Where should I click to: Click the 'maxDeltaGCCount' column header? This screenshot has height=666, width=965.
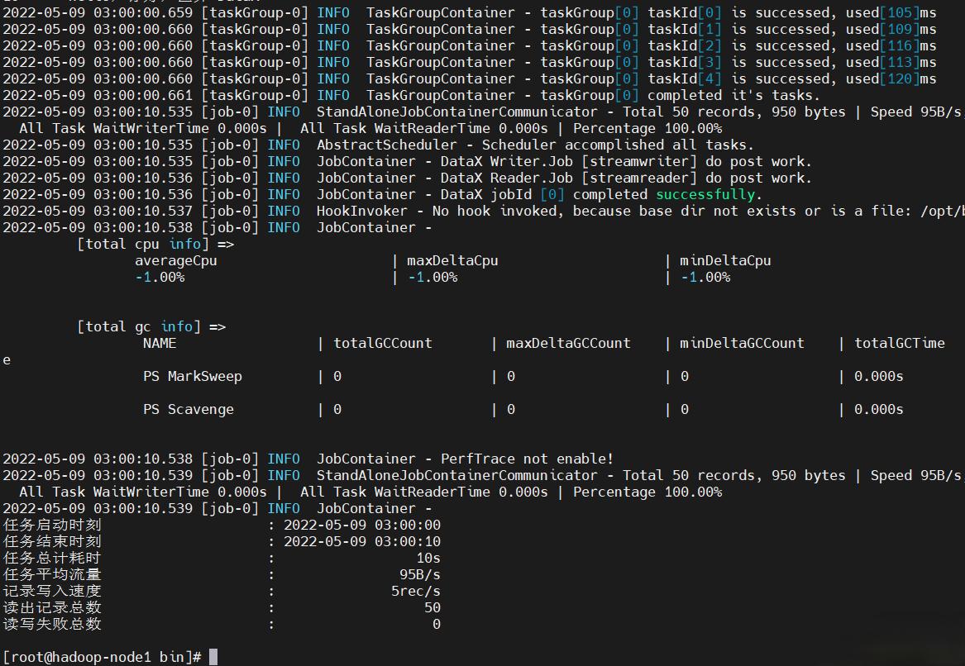pos(568,343)
